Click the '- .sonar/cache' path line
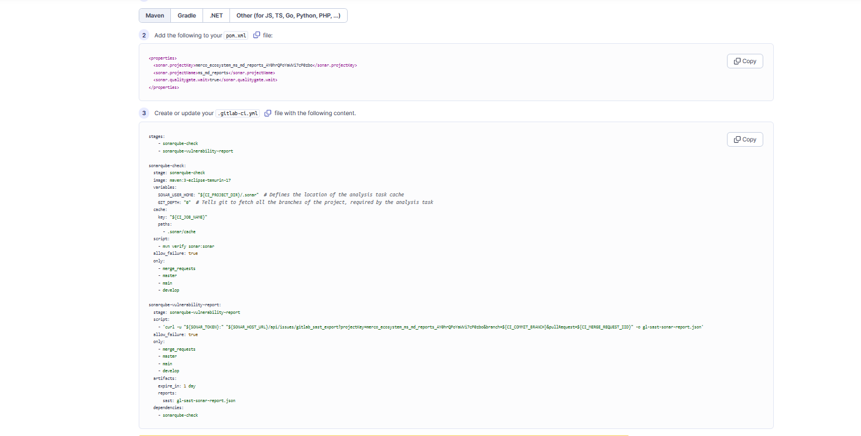861x436 pixels. point(179,231)
